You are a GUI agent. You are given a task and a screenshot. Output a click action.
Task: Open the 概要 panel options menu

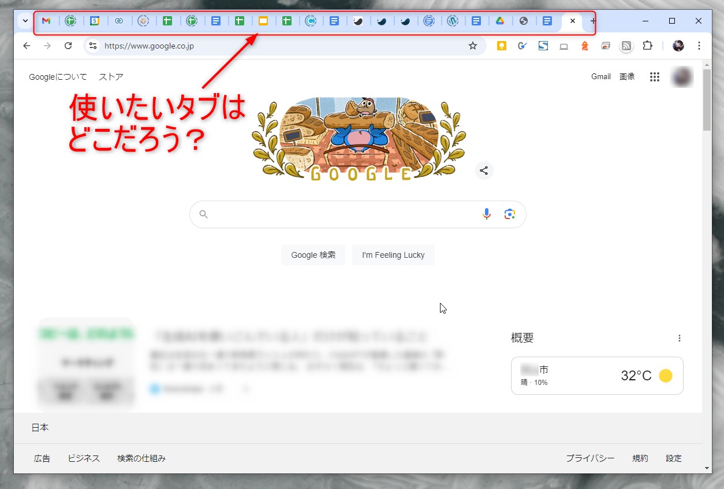pos(680,338)
